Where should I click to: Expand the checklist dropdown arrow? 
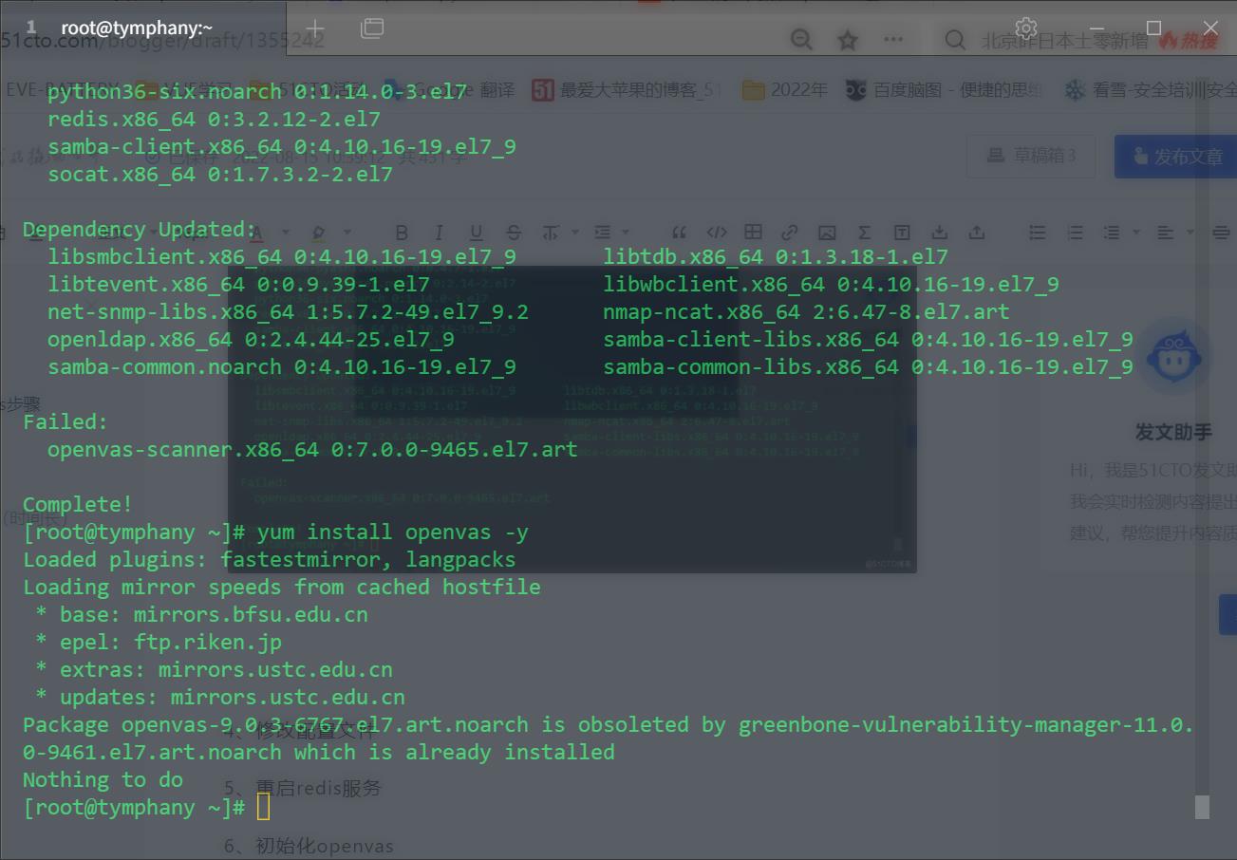tap(1136, 233)
